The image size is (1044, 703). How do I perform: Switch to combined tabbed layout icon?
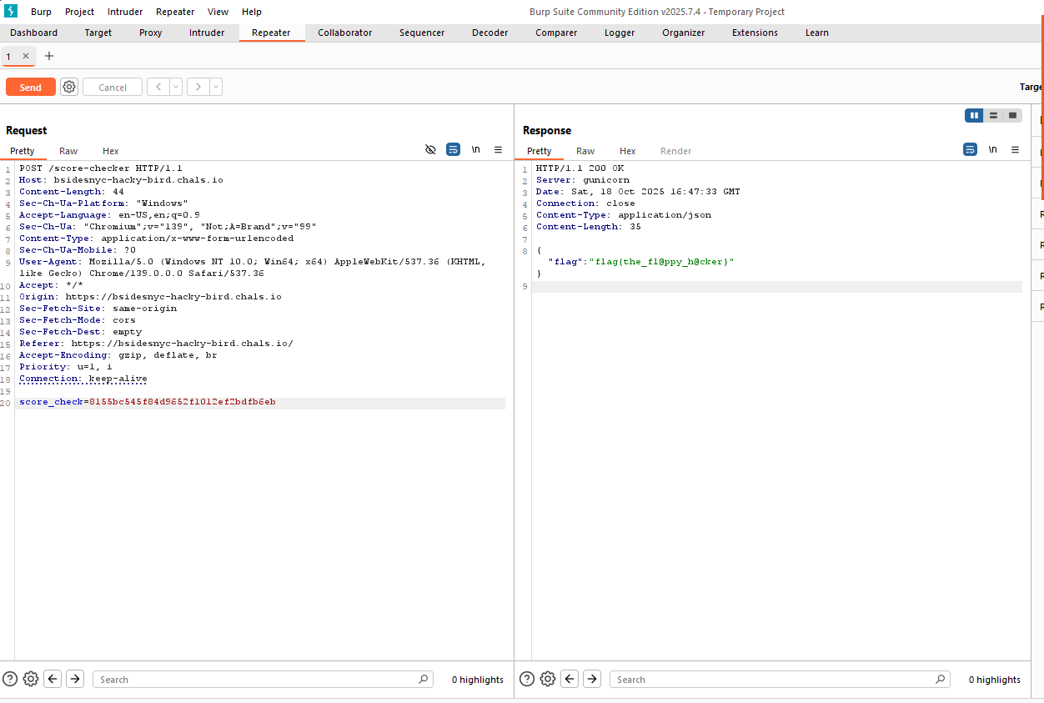1012,116
